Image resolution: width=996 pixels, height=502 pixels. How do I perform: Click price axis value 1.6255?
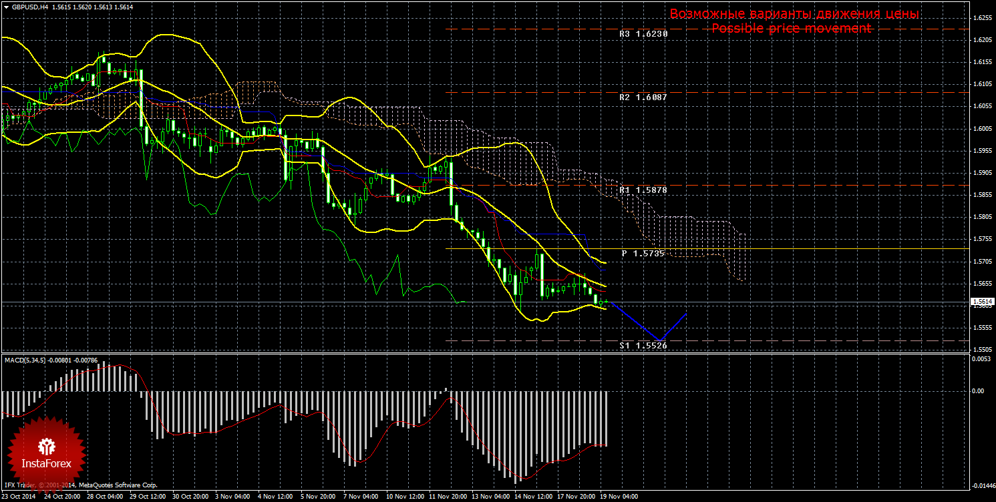click(x=982, y=18)
